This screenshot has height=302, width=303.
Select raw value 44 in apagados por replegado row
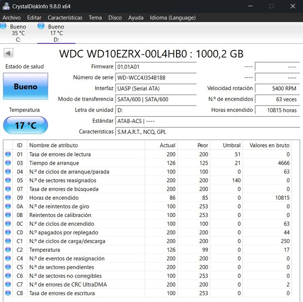pos(287,232)
